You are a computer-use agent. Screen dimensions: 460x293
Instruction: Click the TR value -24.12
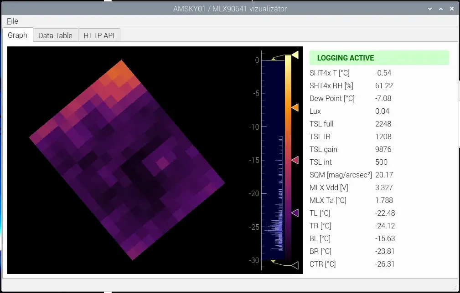point(385,226)
